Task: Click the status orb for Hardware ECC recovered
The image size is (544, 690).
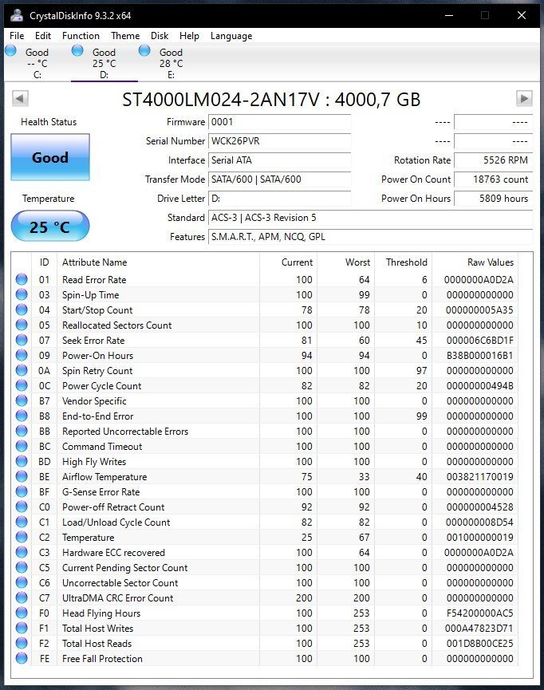Action: coord(22,552)
